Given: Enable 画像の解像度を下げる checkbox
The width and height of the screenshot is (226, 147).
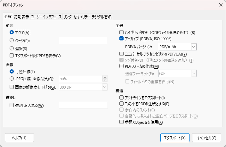Looking at the screenshot, I should 12,87.
